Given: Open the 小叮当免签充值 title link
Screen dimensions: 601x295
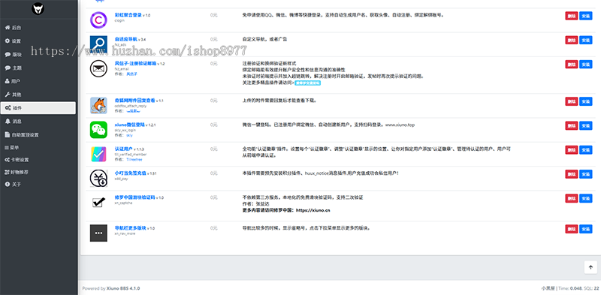Looking at the screenshot, I should pos(131,173).
